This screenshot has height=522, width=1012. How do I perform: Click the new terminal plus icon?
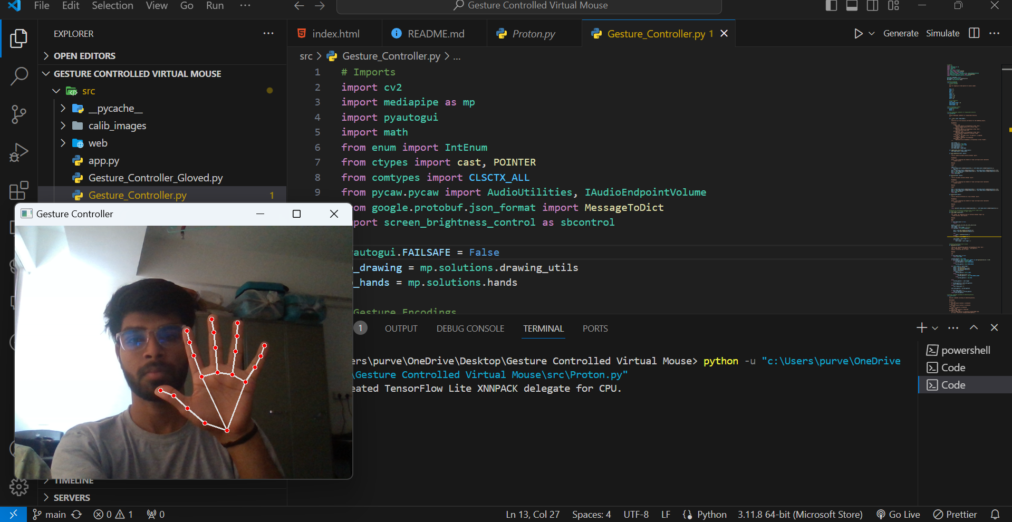[x=921, y=328]
